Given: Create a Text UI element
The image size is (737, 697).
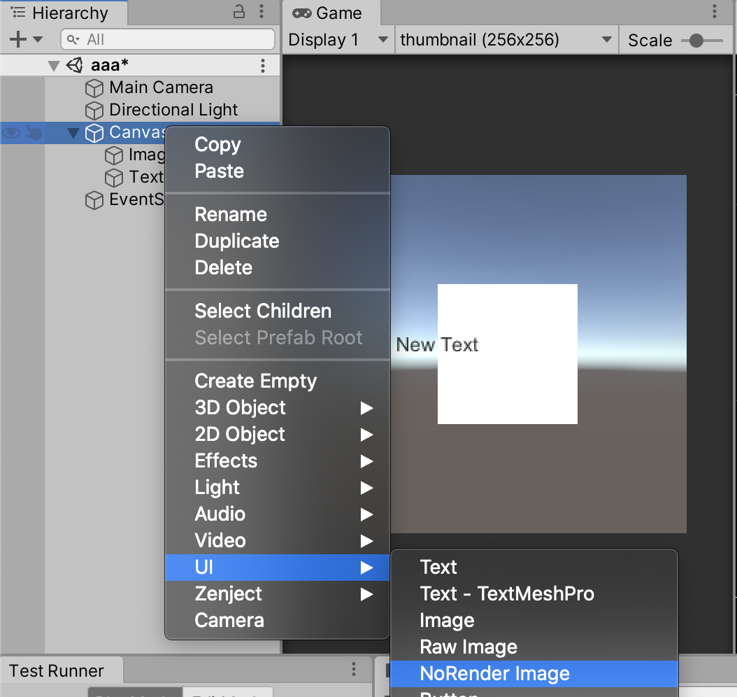Looking at the screenshot, I should (534, 568).
